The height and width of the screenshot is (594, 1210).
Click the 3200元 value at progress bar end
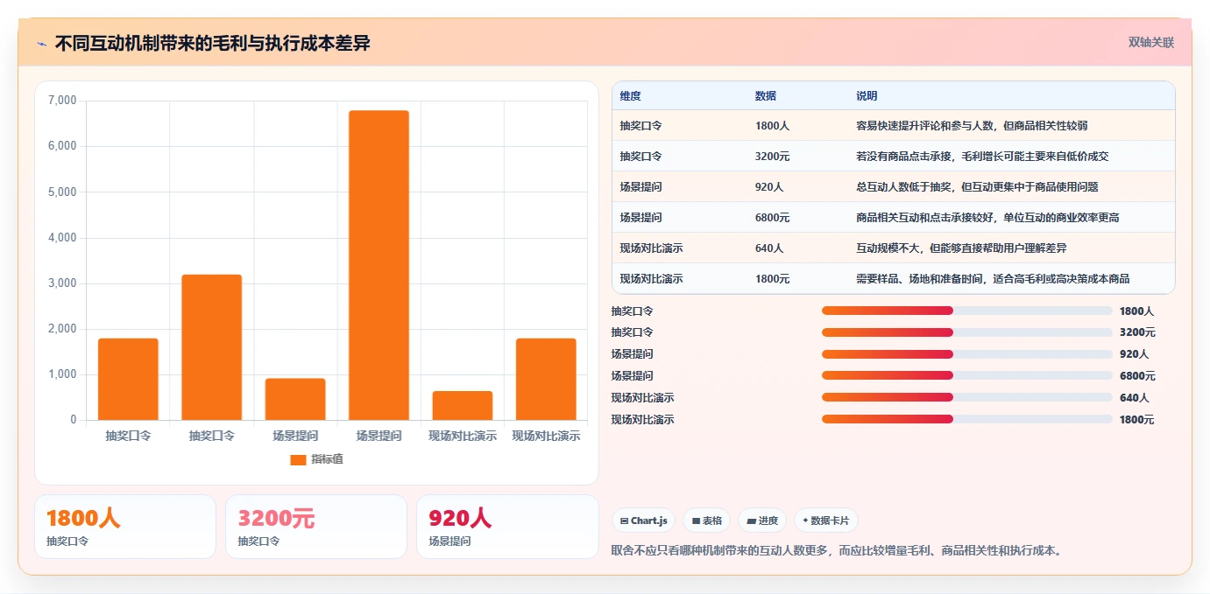point(1137,332)
